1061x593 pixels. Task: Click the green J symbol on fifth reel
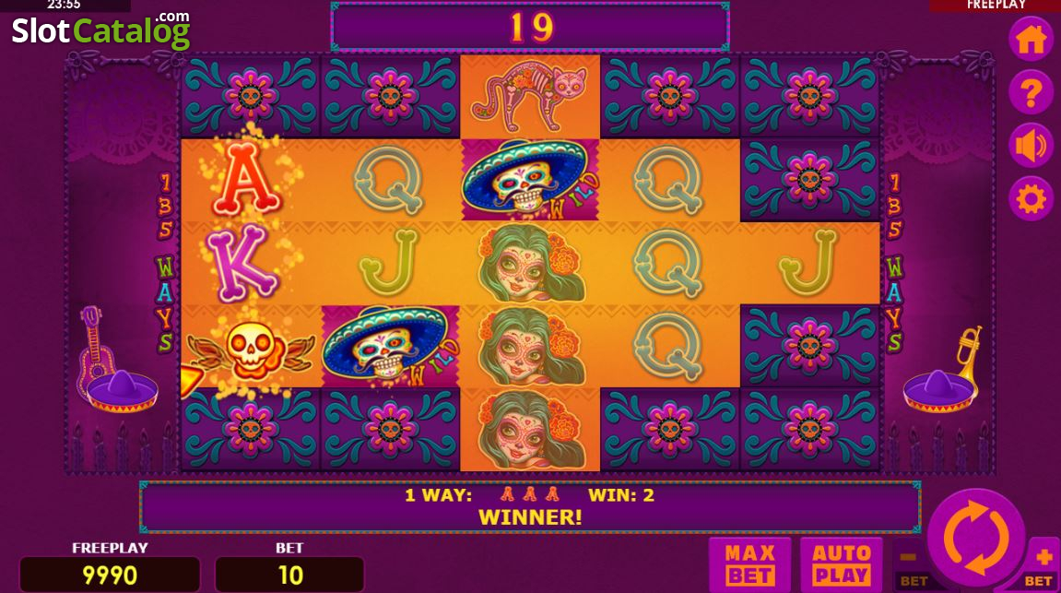pos(808,261)
